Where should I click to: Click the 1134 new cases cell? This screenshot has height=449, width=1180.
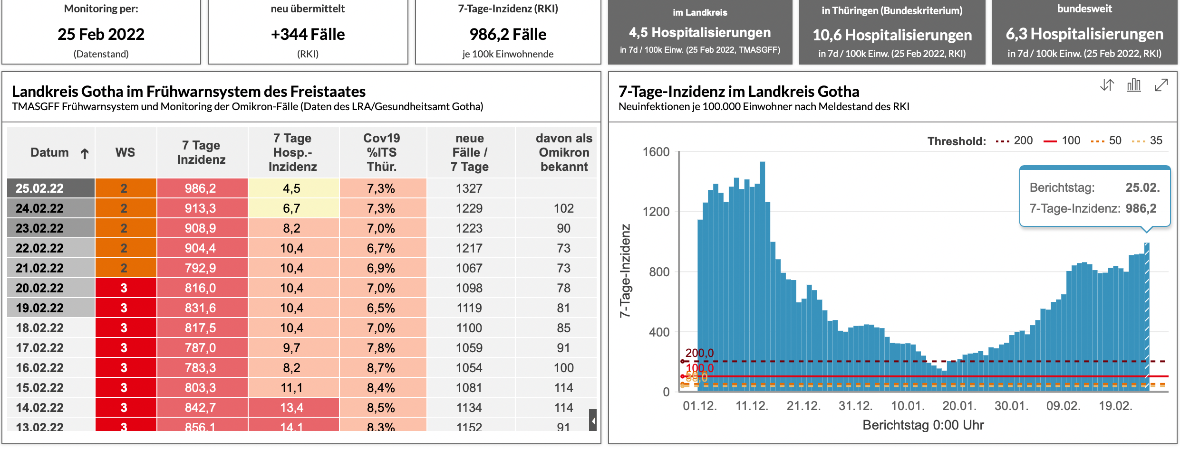click(x=471, y=407)
